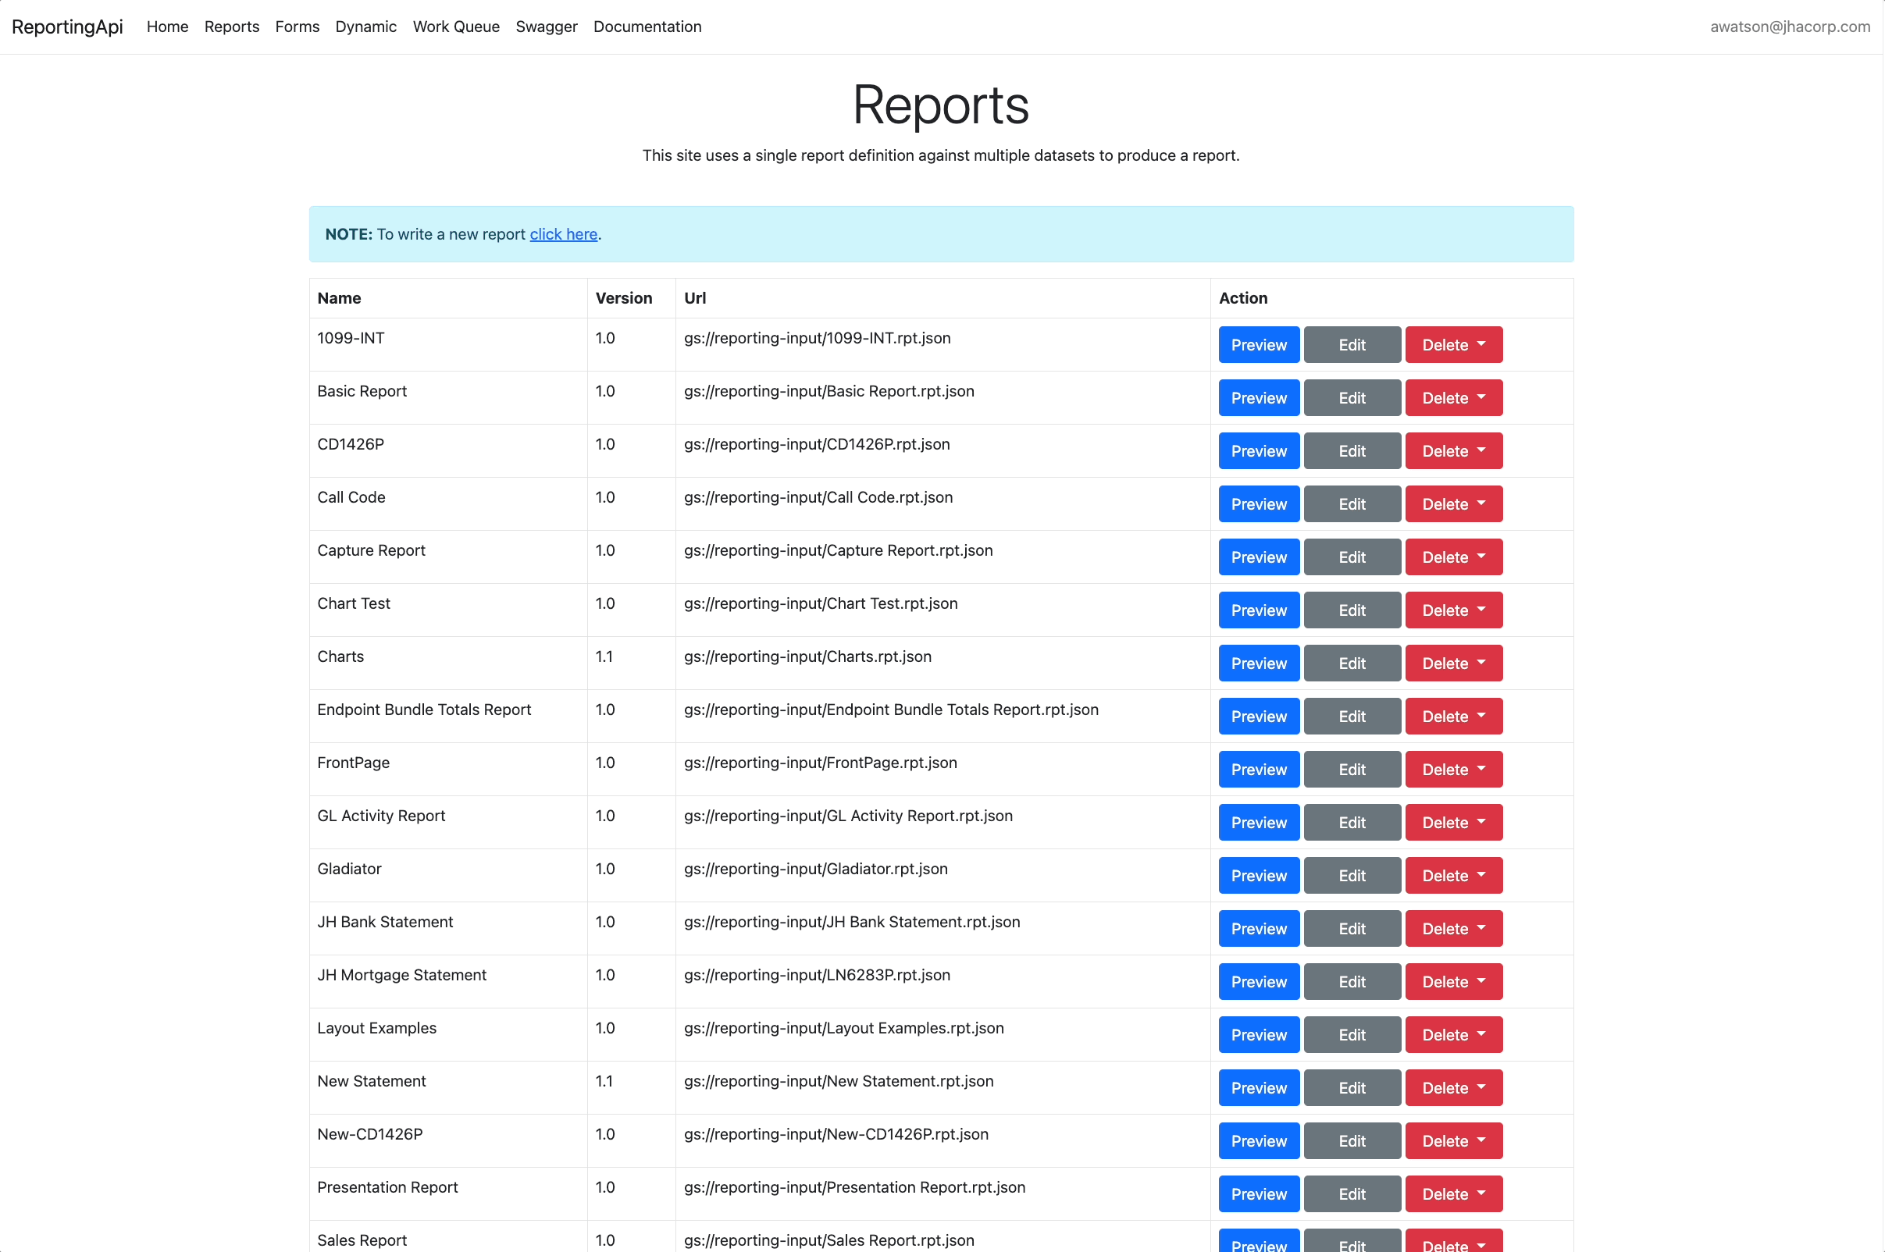Click the awatson@jhacorp.com account label
The height and width of the screenshot is (1252, 1885).
click(x=1789, y=27)
